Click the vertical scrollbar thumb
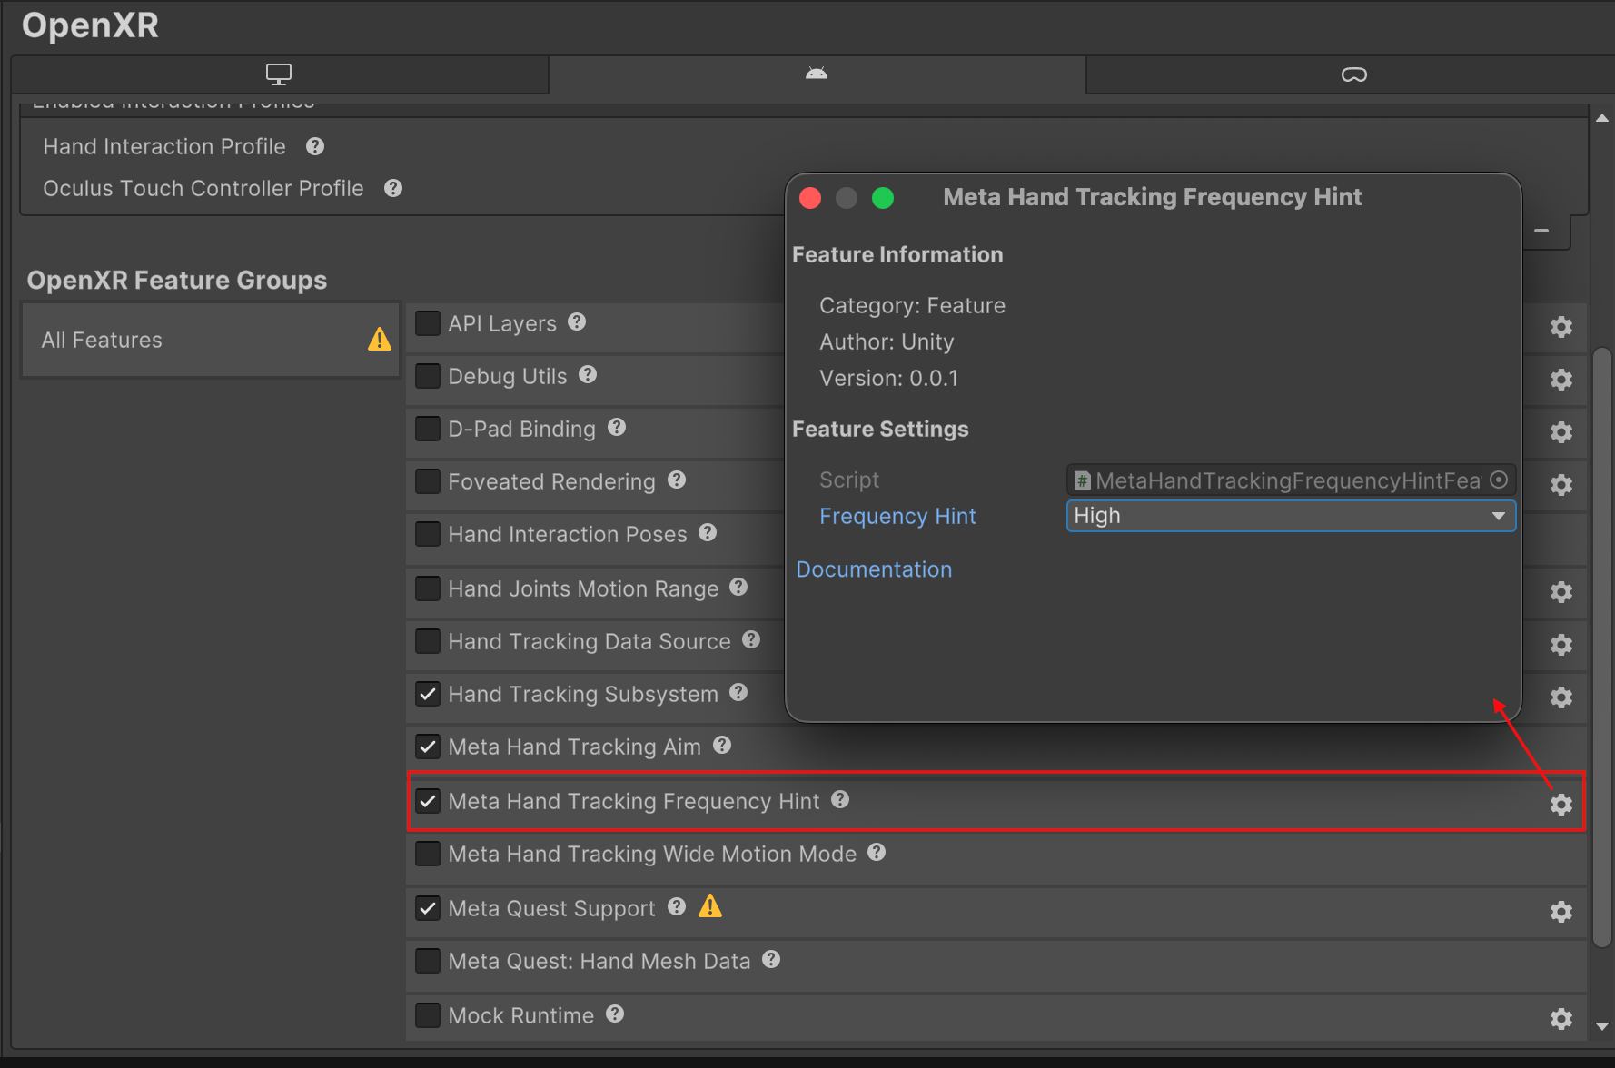Viewport: 1615px width, 1068px height. 1602,647
